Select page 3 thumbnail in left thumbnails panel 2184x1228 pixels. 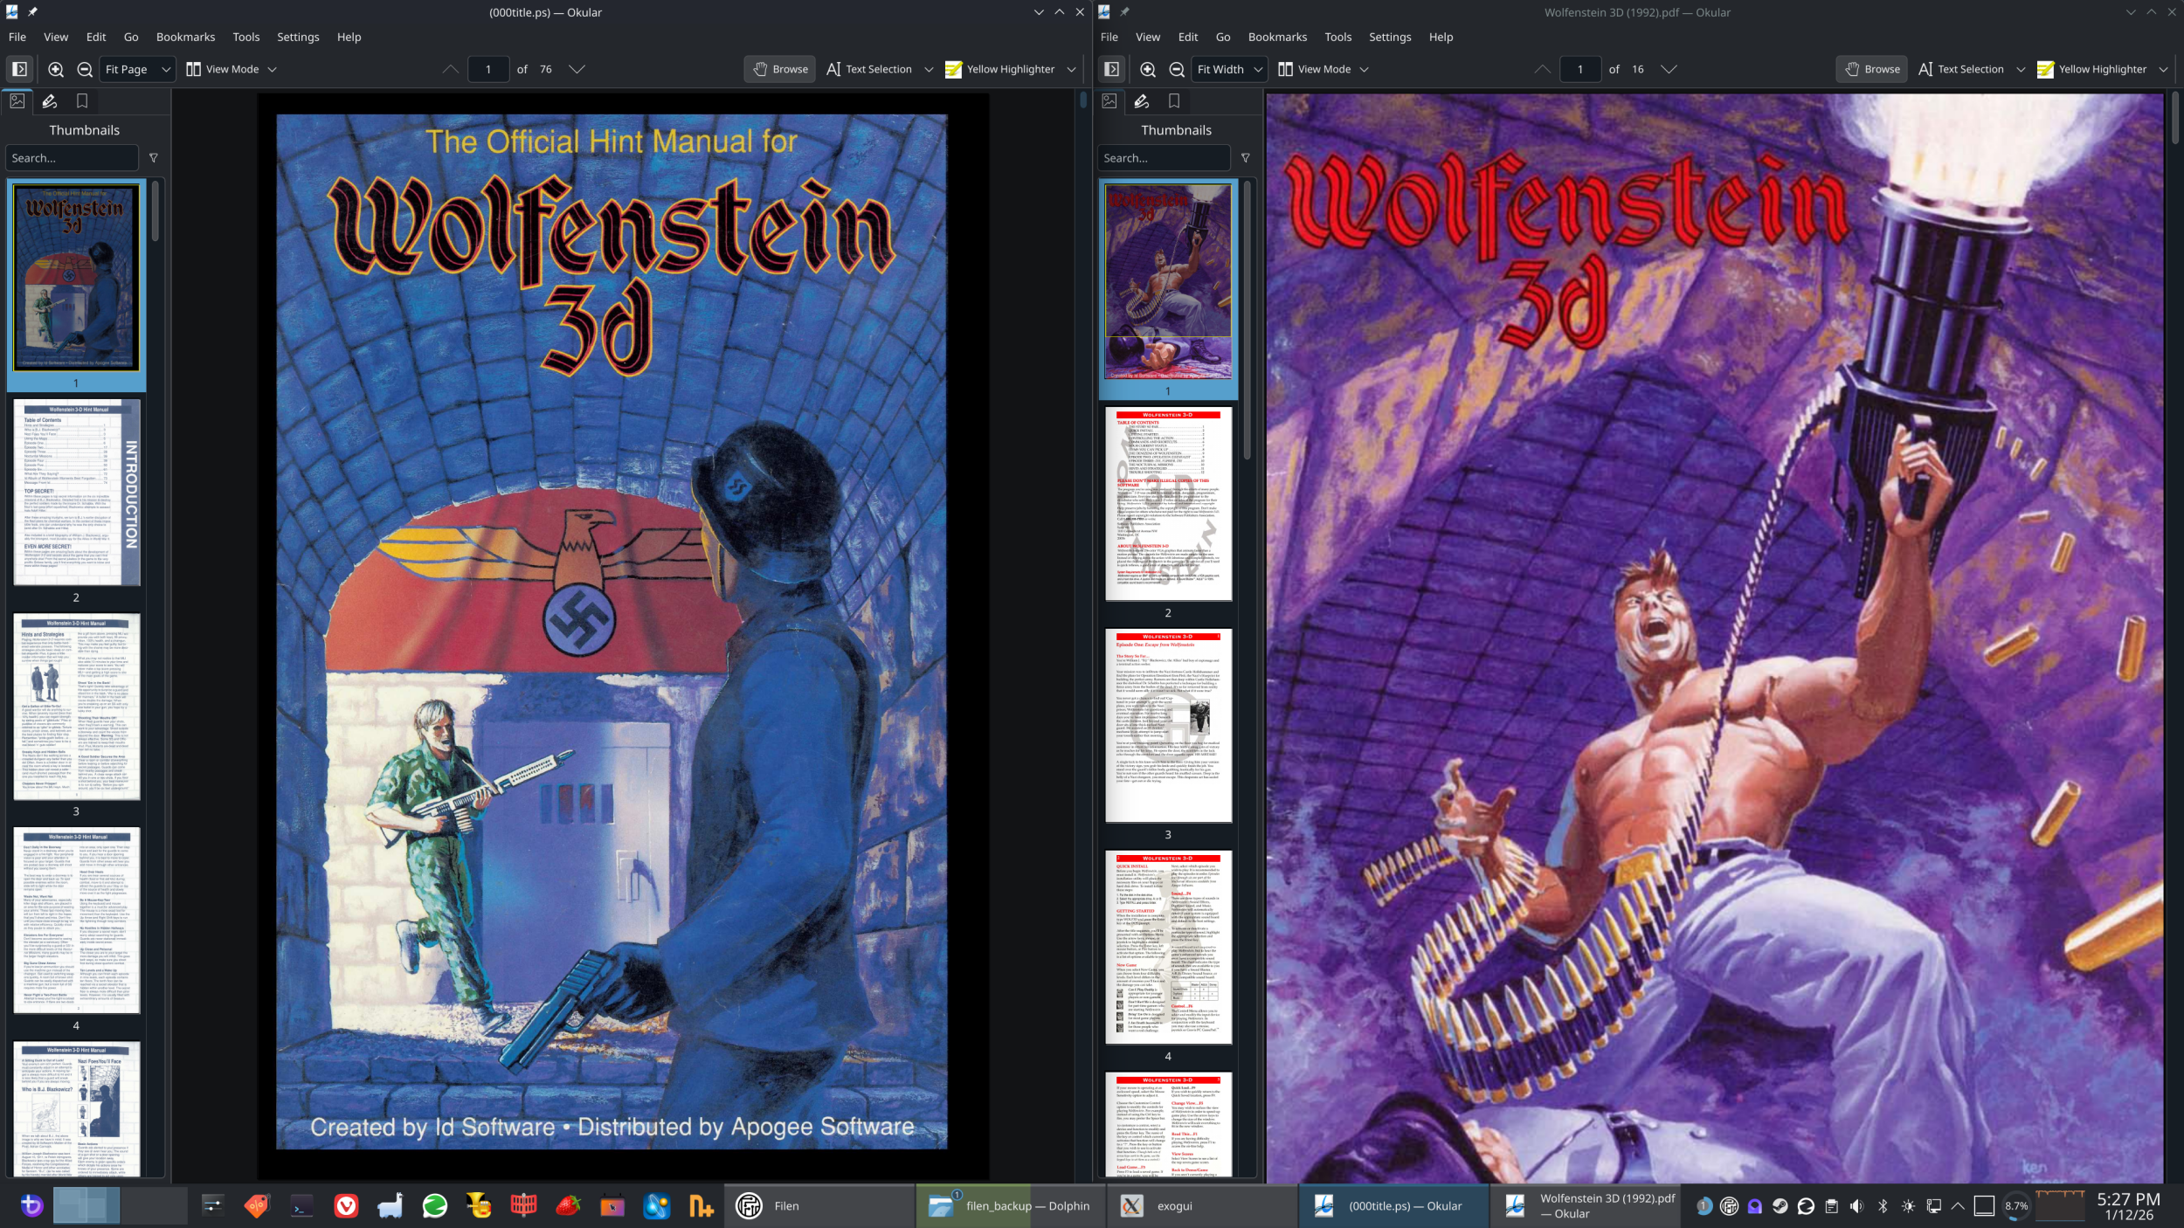click(x=77, y=706)
